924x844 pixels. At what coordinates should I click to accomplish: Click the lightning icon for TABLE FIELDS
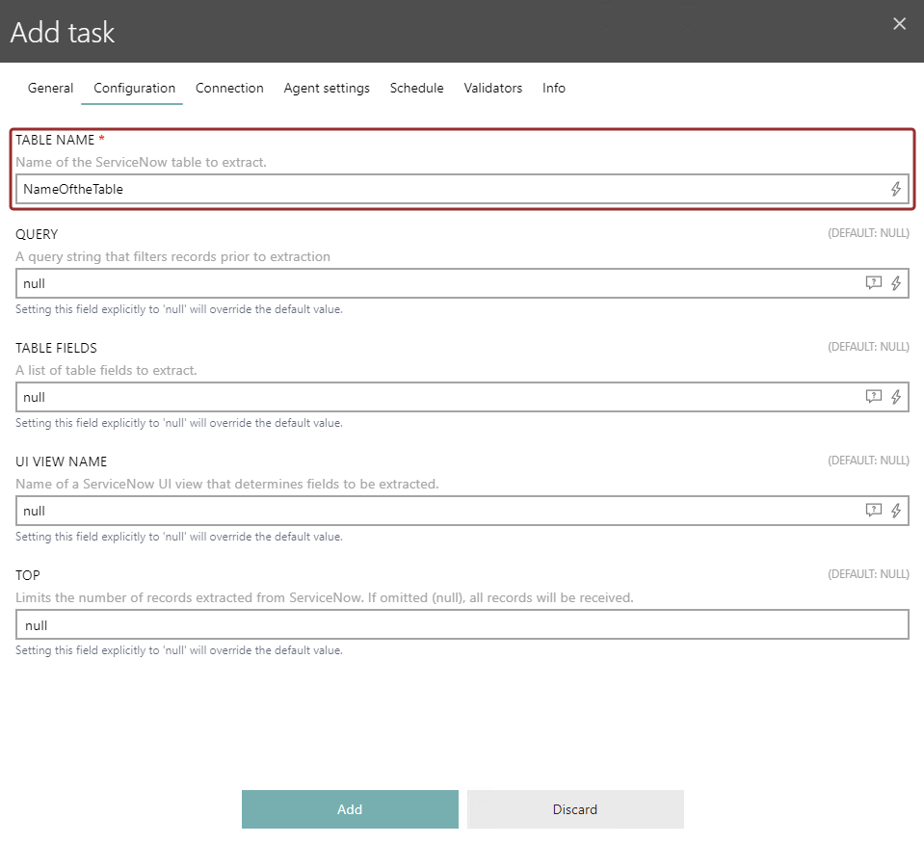coord(895,397)
